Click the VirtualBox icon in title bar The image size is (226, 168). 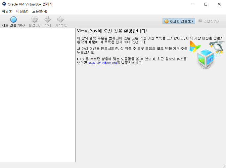[x=4, y=4]
